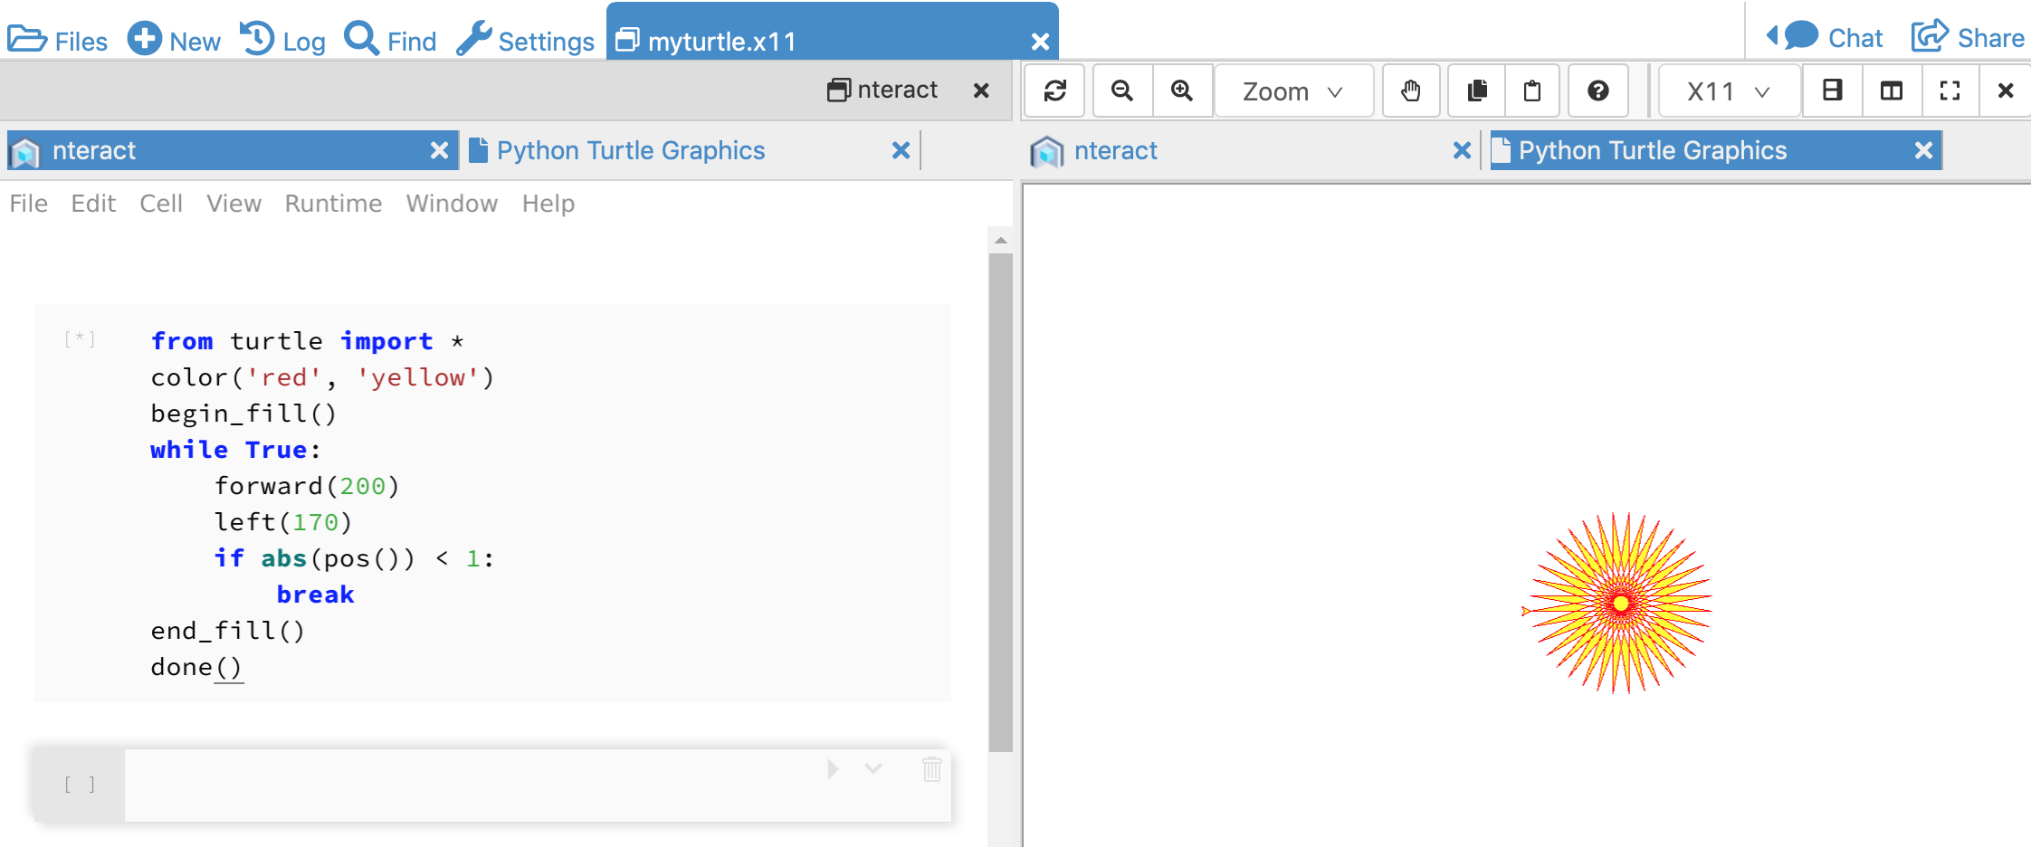Switch to the Python Turtle Graphics tab
This screenshot has height=847, width=2031.
tap(630, 150)
